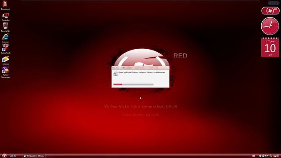The height and width of the screenshot is (158, 281).
Task: Click the calendar gadget showing 10
Action: pos(270,47)
